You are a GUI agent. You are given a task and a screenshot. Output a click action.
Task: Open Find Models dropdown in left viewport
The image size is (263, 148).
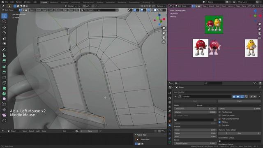coord(89,10)
